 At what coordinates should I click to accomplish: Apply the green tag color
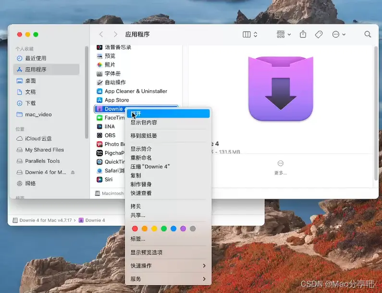tap(164, 229)
